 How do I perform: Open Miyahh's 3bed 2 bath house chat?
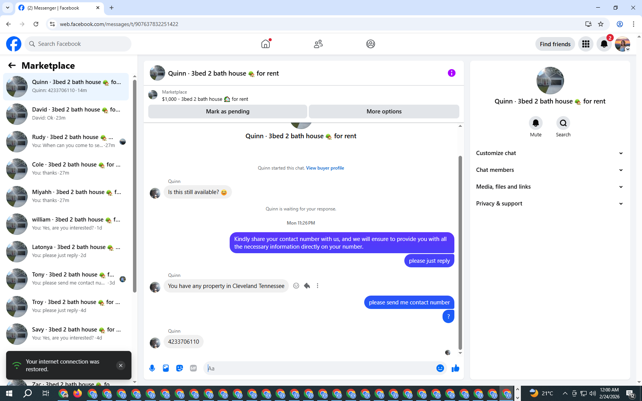pos(66,197)
